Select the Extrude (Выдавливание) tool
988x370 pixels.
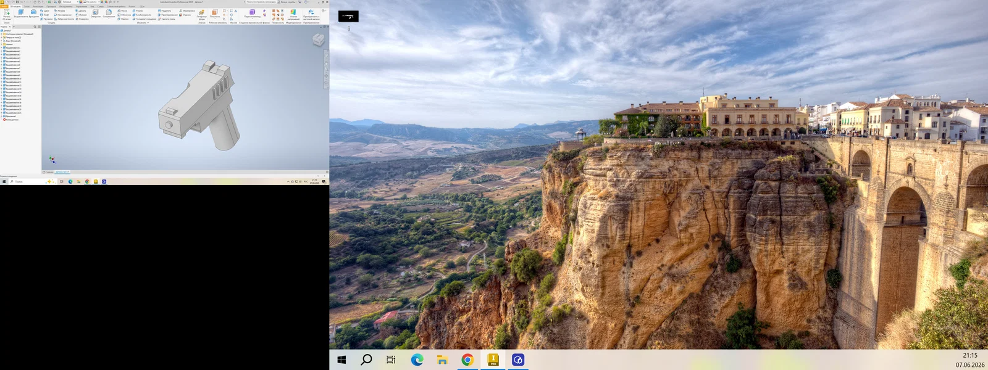pyautogui.click(x=21, y=14)
